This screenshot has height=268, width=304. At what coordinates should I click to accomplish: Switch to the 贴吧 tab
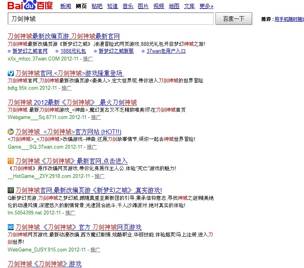(97, 6)
